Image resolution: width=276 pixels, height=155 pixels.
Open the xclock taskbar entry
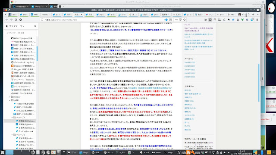[145, 152]
